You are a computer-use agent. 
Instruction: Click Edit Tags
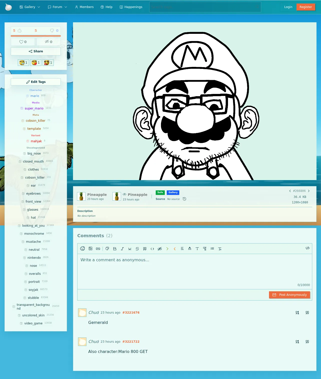click(x=36, y=82)
